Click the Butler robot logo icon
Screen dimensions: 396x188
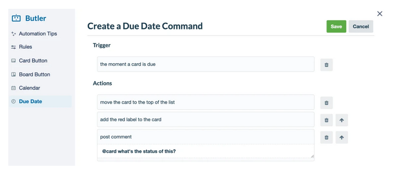16,18
